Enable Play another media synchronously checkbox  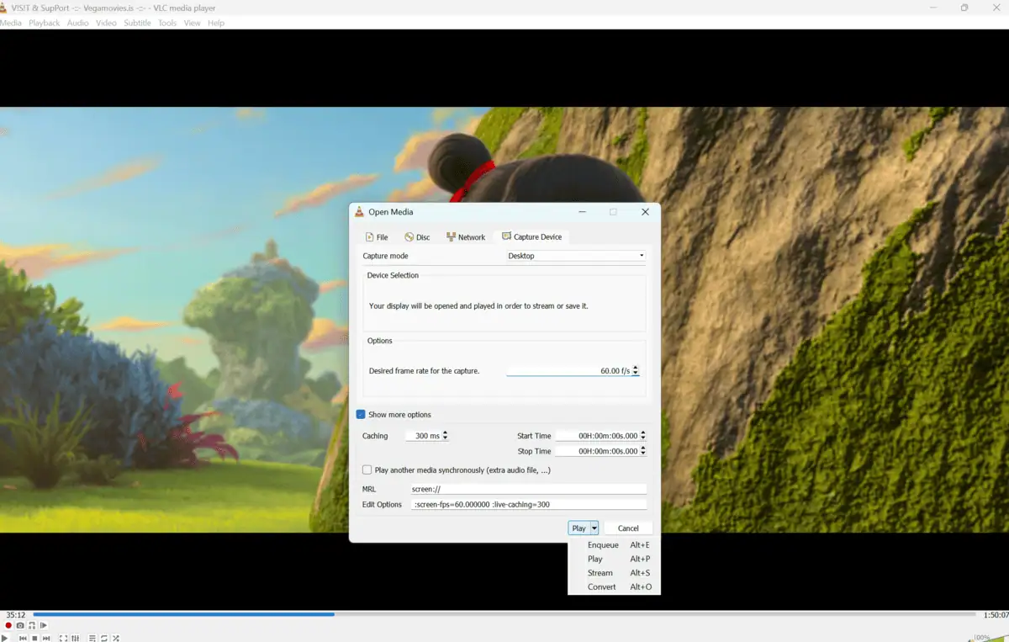367,470
